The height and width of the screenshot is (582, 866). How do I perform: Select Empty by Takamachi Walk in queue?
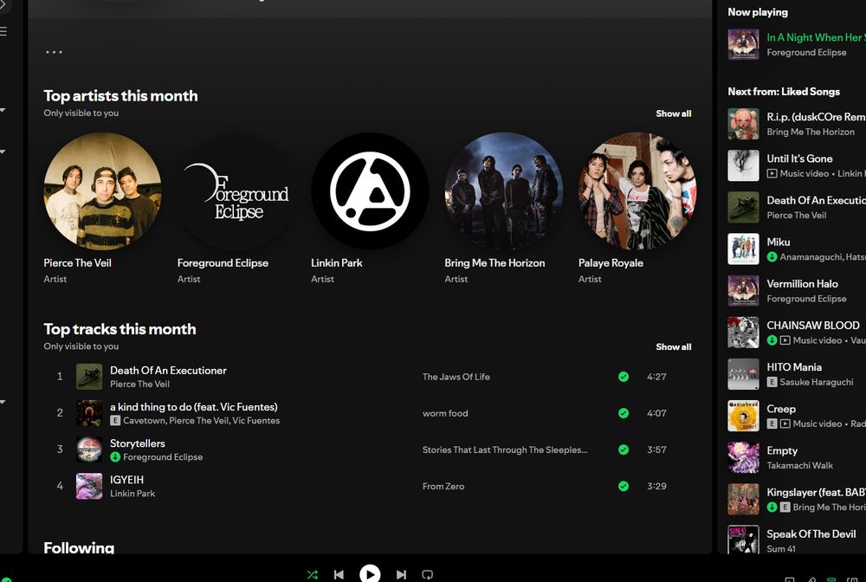pyautogui.click(x=782, y=450)
